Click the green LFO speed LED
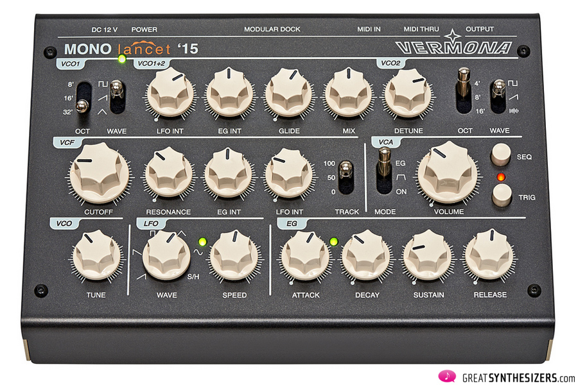Viewport: 578px width, 385px height. (x=202, y=242)
